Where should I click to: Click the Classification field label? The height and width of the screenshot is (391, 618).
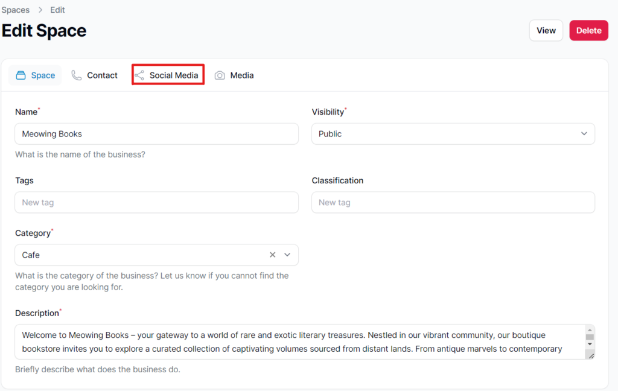click(x=337, y=180)
